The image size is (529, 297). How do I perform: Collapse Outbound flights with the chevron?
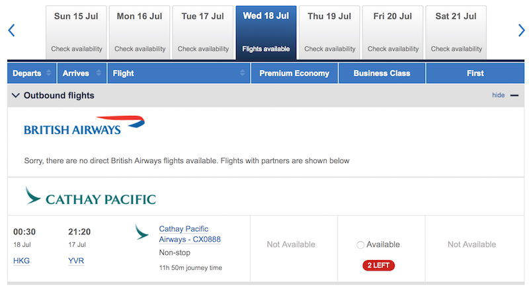tap(15, 96)
